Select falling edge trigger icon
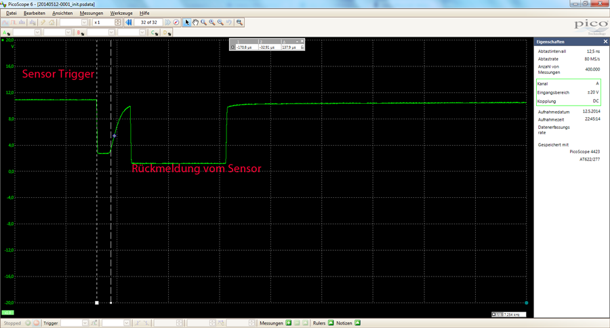 pos(146,323)
